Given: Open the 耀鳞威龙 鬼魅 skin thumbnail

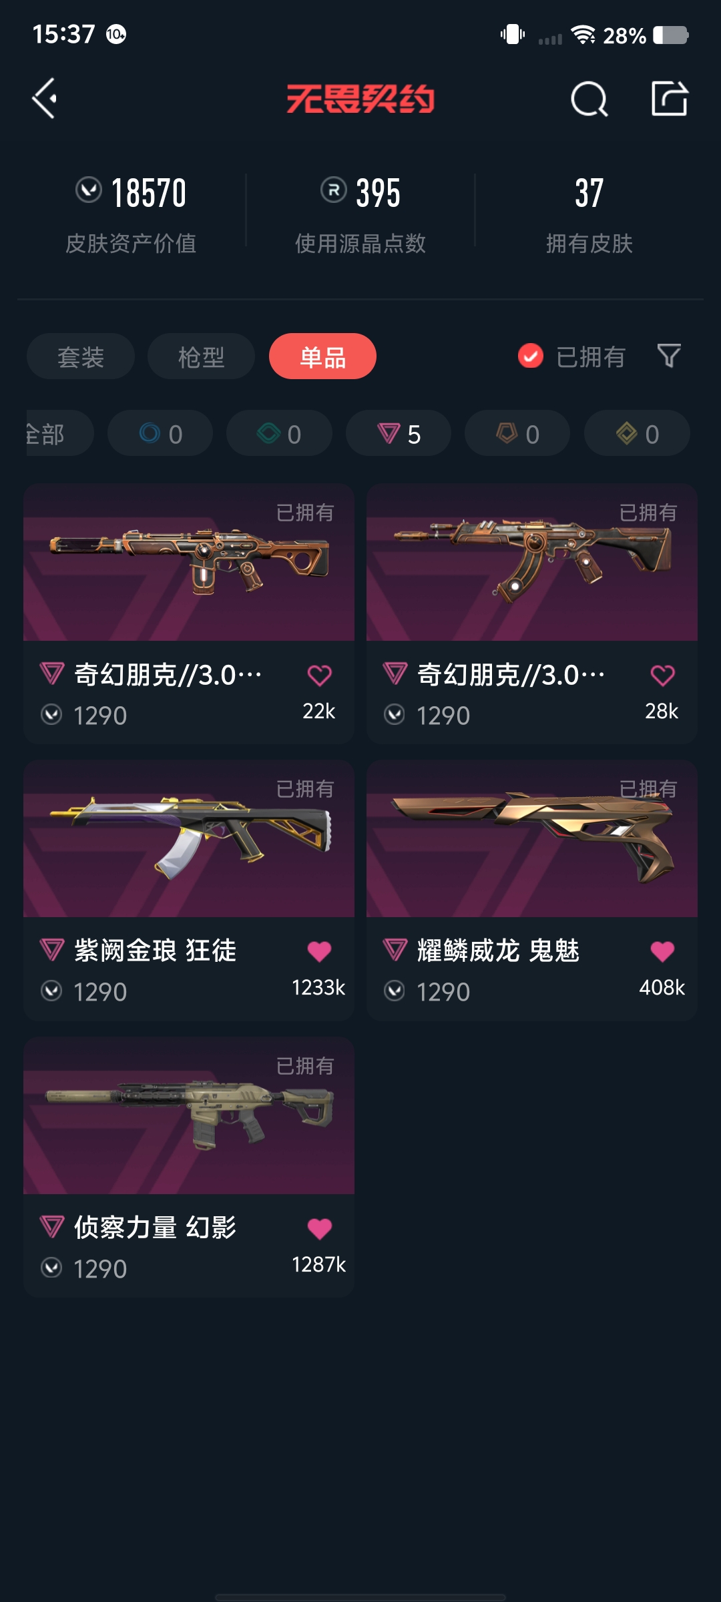Looking at the screenshot, I should click(x=532, y=838).
